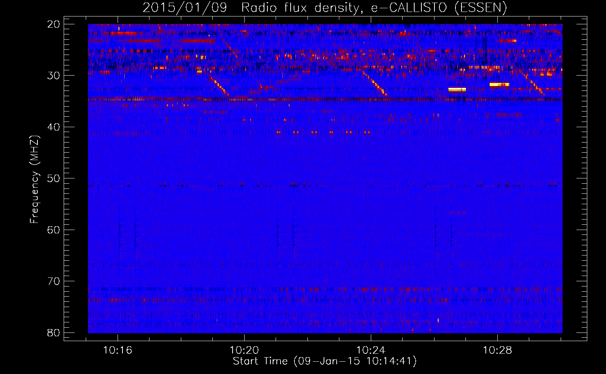Click the "40" frequency tick label
Screen dimensions: 606x374
pyautogui.click(x=54, y=127)
